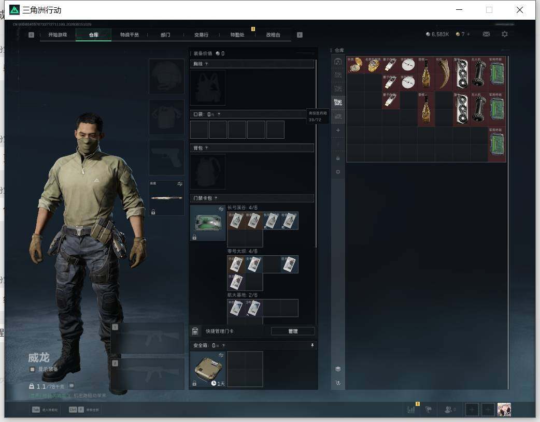Viewport: 540px width, 422px height.
Task: Toggle the 显示装备 checkbox
Action: click(32, 369)
